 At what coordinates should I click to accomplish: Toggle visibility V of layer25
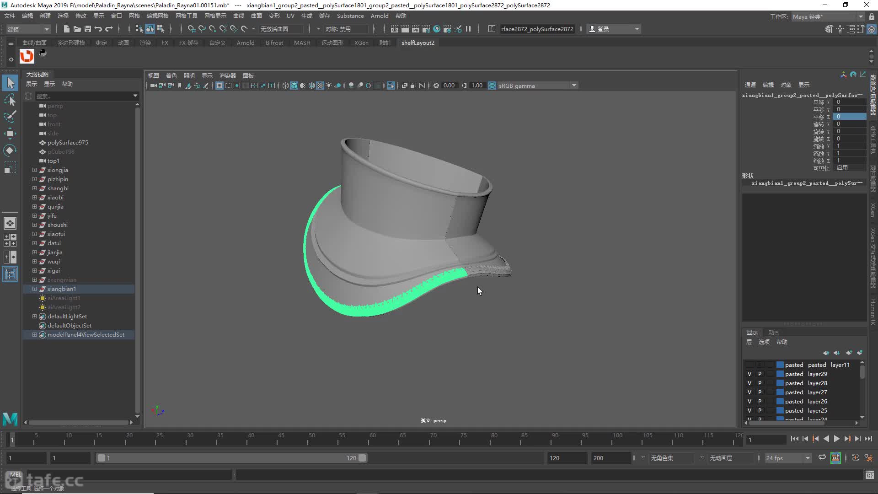click(750, 411)
